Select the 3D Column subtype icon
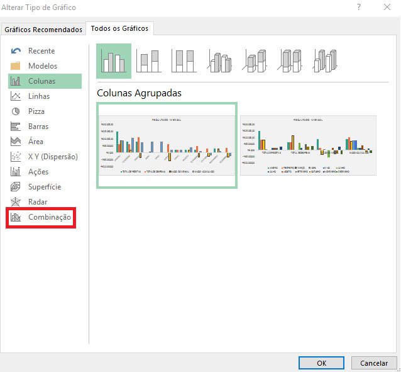 [x=326, y=61]
